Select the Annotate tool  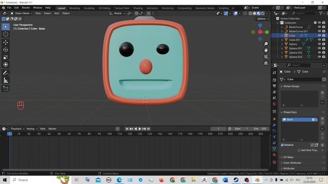[x=6, y=73]
